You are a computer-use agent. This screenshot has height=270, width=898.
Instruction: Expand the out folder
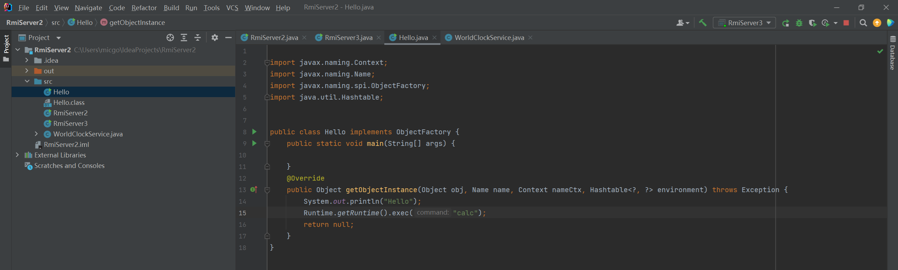[x=27, y=71]
